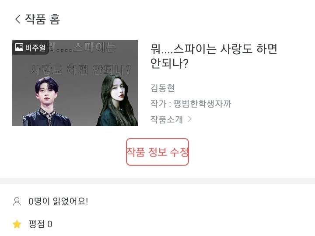The image size is (315, 236).
Task: Tap the 비주얼 label text on cover
Action: pos(35,48)
